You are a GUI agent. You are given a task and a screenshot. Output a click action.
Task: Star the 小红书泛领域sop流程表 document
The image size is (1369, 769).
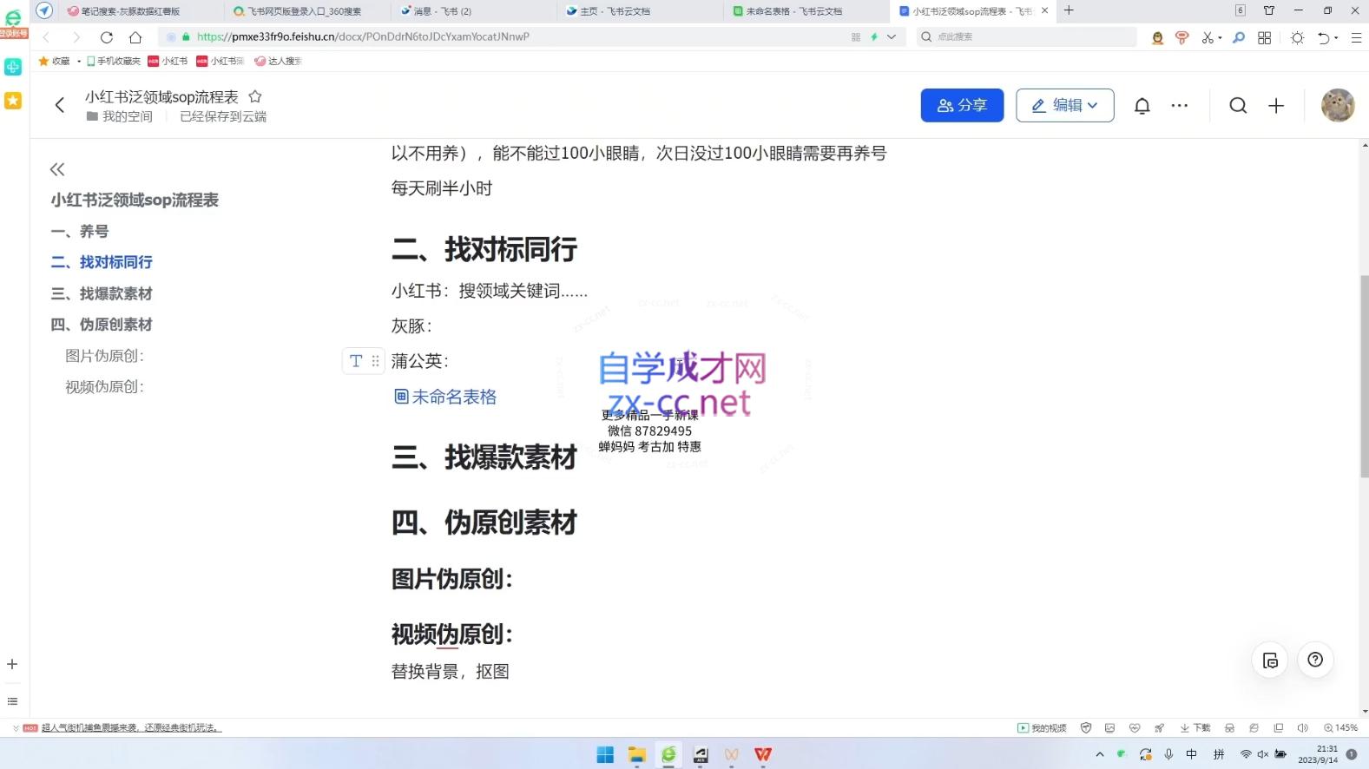pyautogui.click(x=255, y=96)
